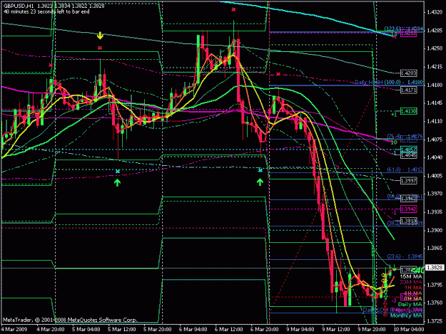
Task: Click the 4 Mar 2009 date label
Action: coord(14,329)
